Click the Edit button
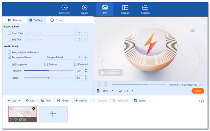This screenshot has height=131, width=210. pos(30,101)
